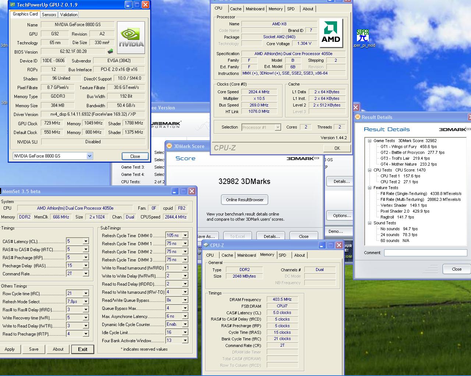Open the Read/Write Queue Bypass dropdown
Screen dimensions: 471x376
[185, 300]
